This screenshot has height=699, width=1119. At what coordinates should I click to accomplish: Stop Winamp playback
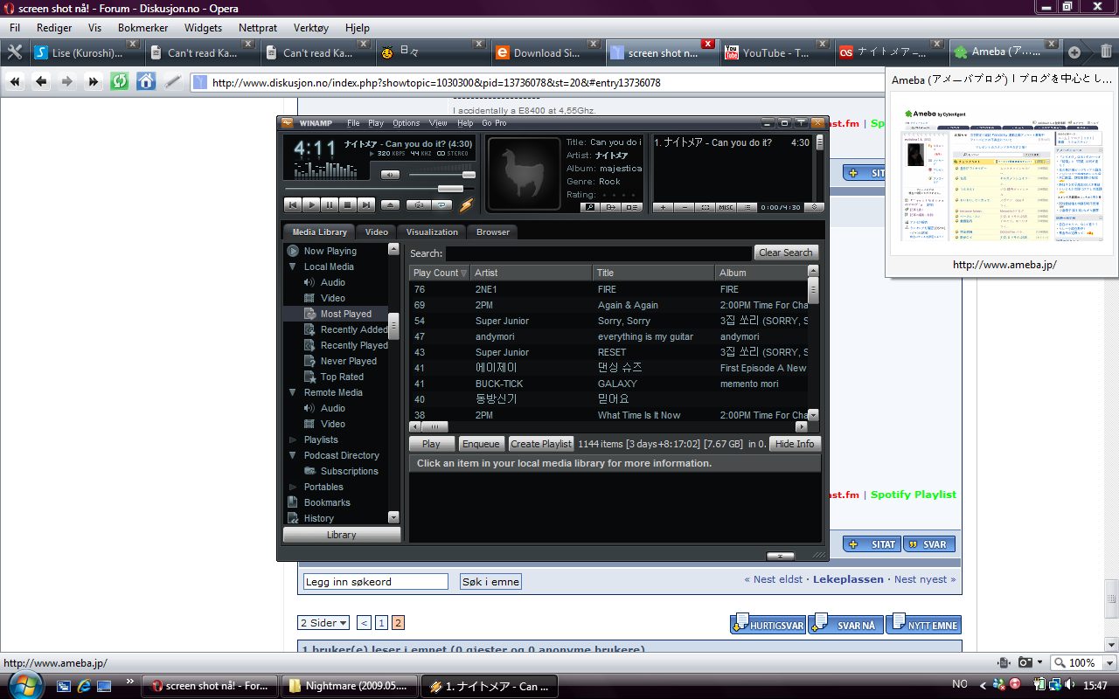[x=348, y=204]
